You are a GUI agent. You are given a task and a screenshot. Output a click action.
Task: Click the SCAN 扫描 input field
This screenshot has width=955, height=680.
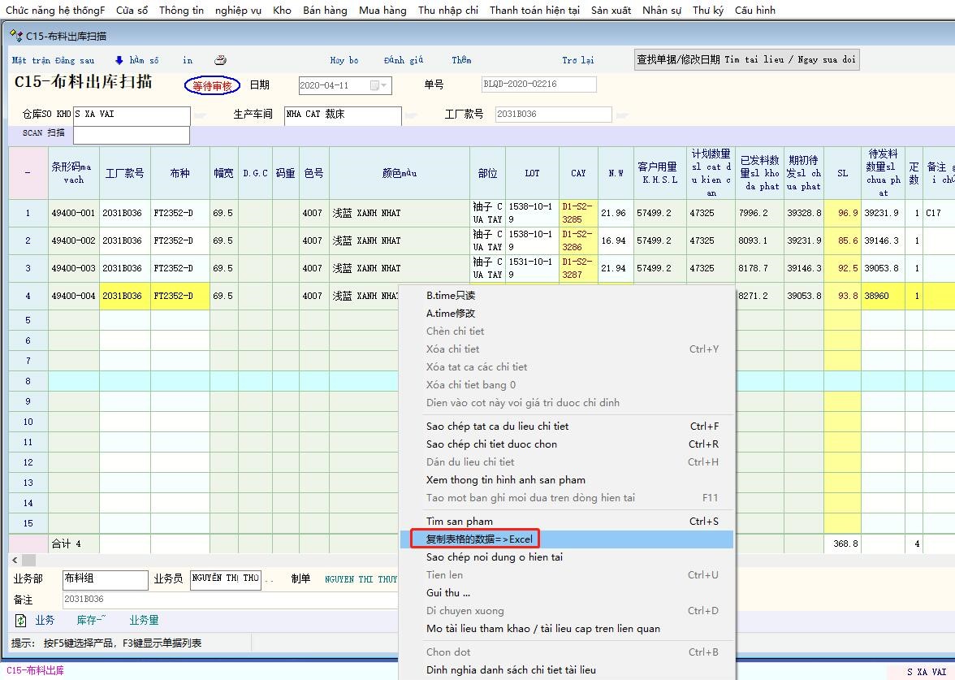131,135
